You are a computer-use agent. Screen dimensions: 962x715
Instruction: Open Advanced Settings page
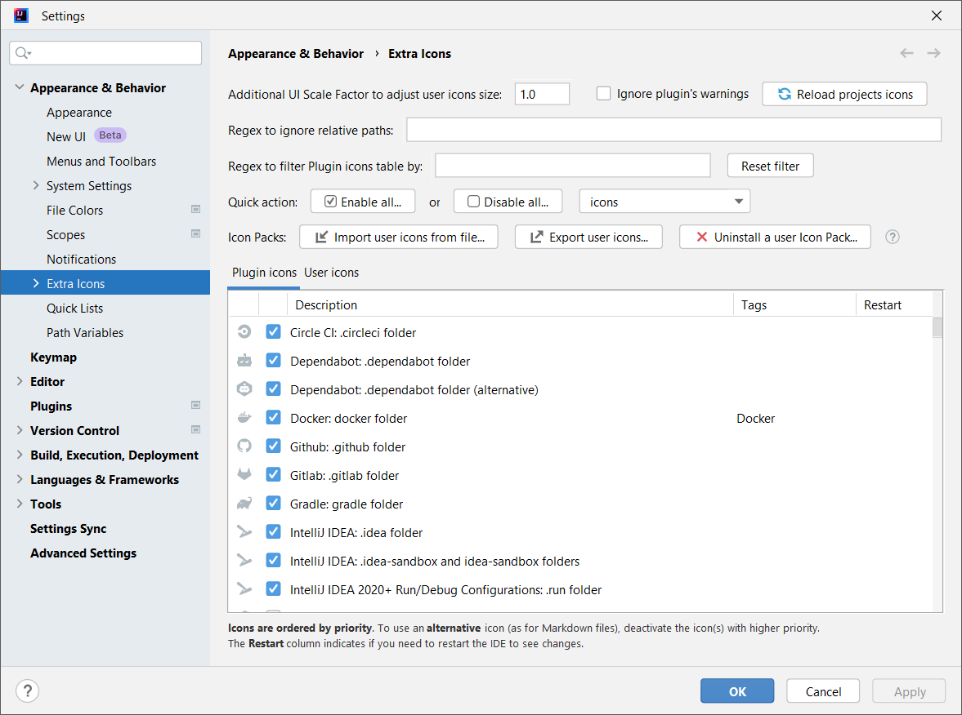(83, 553)
